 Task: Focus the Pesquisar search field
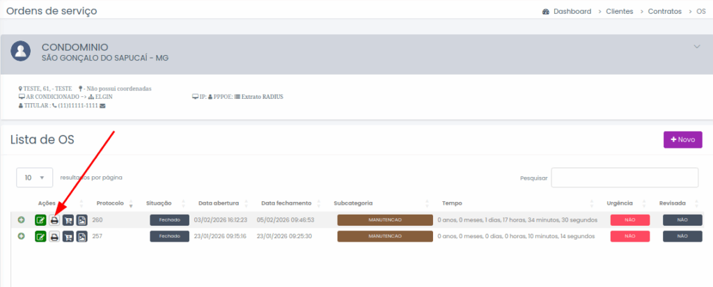tap(625, 178)
